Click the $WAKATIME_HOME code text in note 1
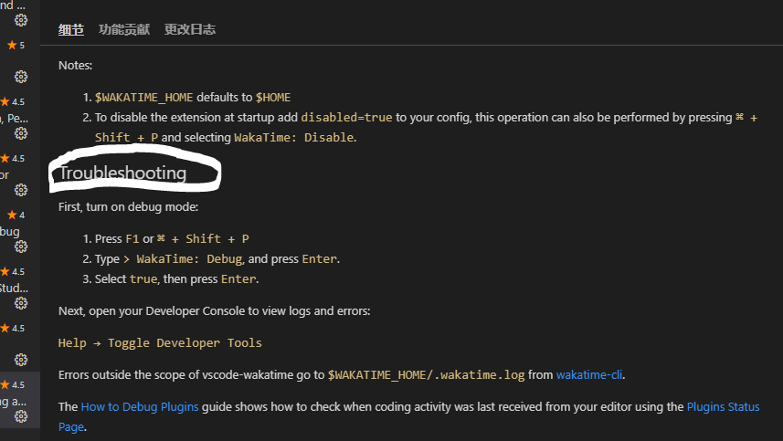Viewport: 783px width, 441px height. click(143, 98)
